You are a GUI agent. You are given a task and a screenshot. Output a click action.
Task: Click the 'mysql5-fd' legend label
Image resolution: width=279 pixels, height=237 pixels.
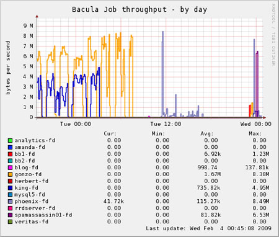30,195
